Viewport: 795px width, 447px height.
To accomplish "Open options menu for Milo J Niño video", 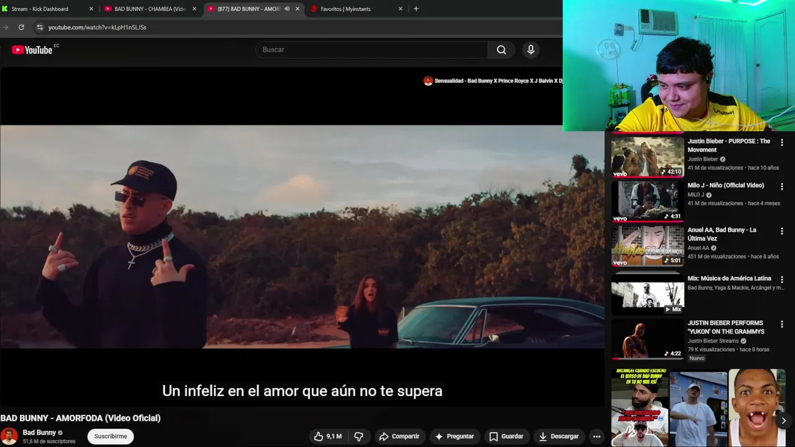I will pyautogui.click(x=782, y=186).
